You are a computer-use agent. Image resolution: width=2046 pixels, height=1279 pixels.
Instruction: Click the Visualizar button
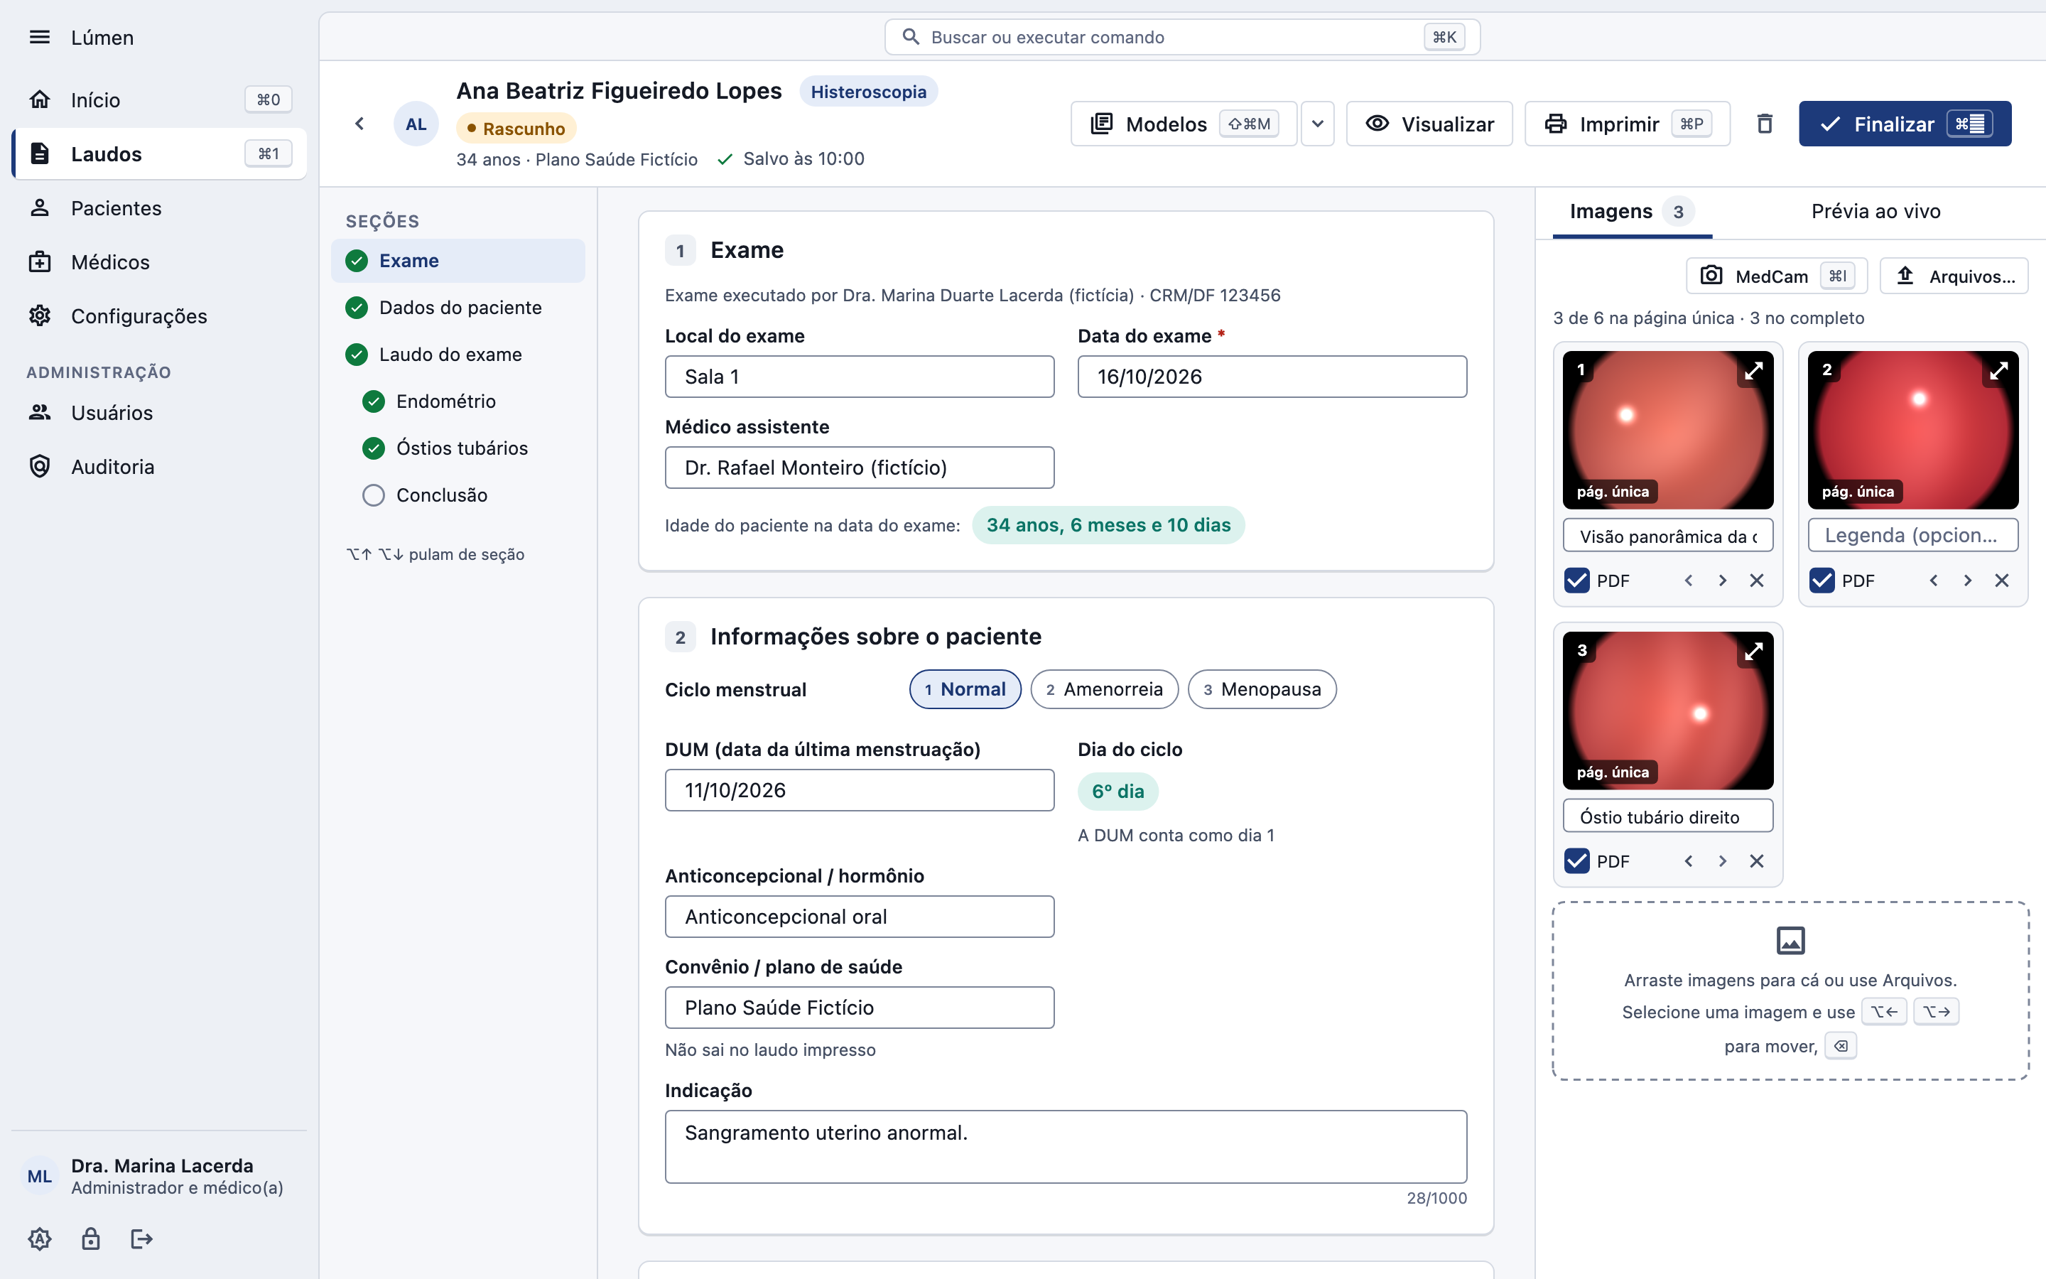(1429, 124)
